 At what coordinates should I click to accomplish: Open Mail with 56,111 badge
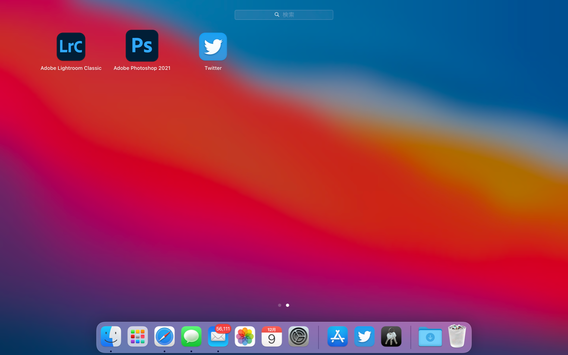[x=218, y=336]
